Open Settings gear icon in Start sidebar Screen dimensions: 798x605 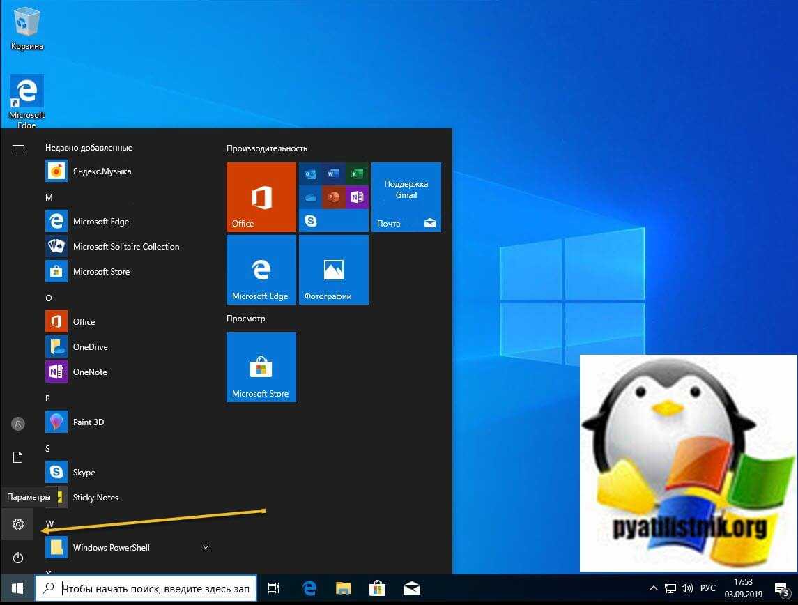(18, 524)
